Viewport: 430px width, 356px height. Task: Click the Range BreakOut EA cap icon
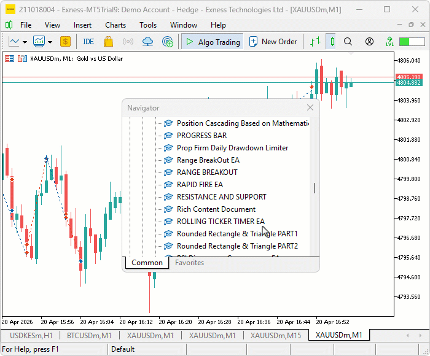[x=168, y=160]
